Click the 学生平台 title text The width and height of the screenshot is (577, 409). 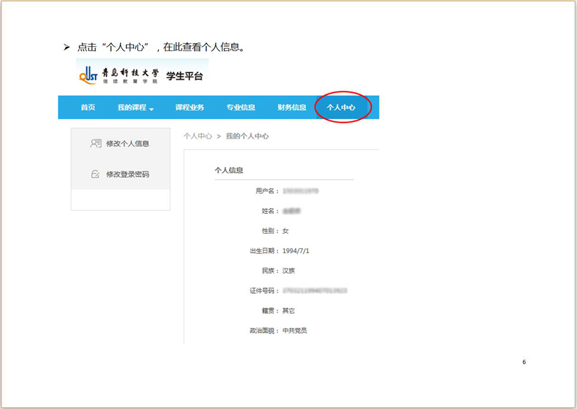(184, 76)
